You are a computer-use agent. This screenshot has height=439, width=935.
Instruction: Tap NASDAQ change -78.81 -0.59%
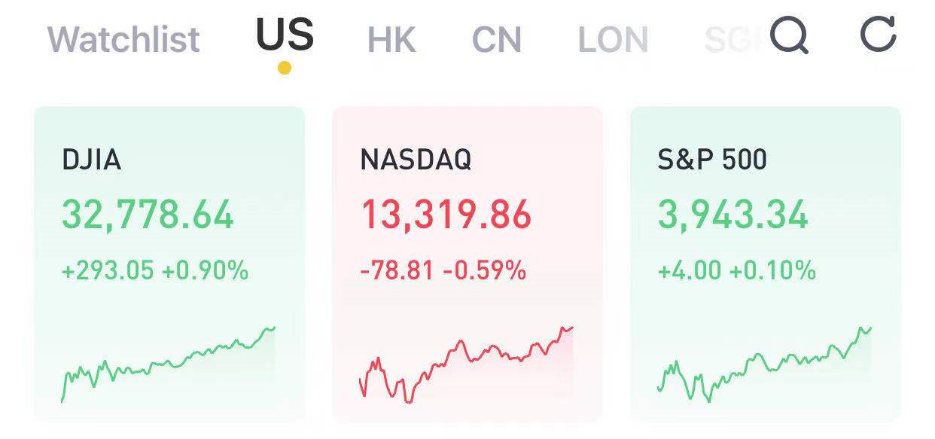click(x=443, y=270)
